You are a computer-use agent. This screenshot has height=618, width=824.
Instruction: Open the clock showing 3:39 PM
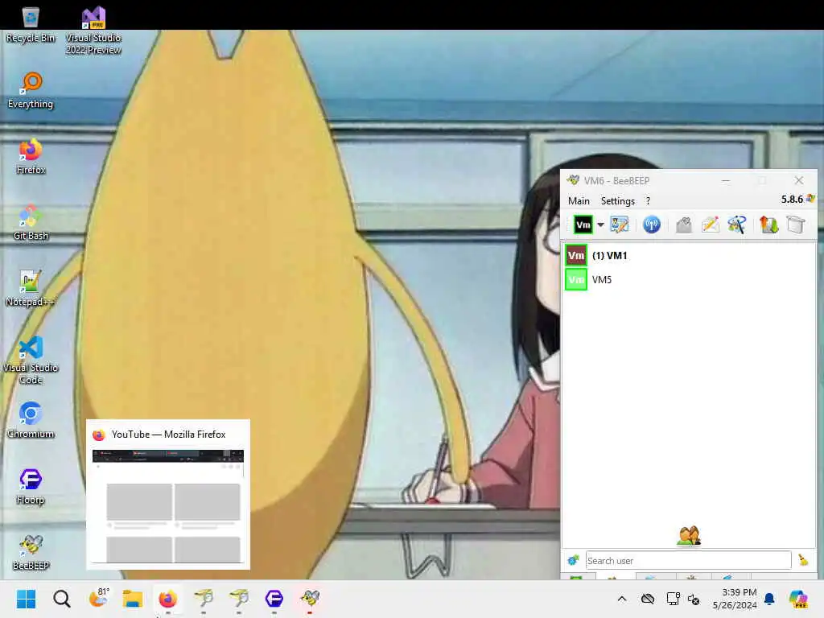[x=735, y=599]
